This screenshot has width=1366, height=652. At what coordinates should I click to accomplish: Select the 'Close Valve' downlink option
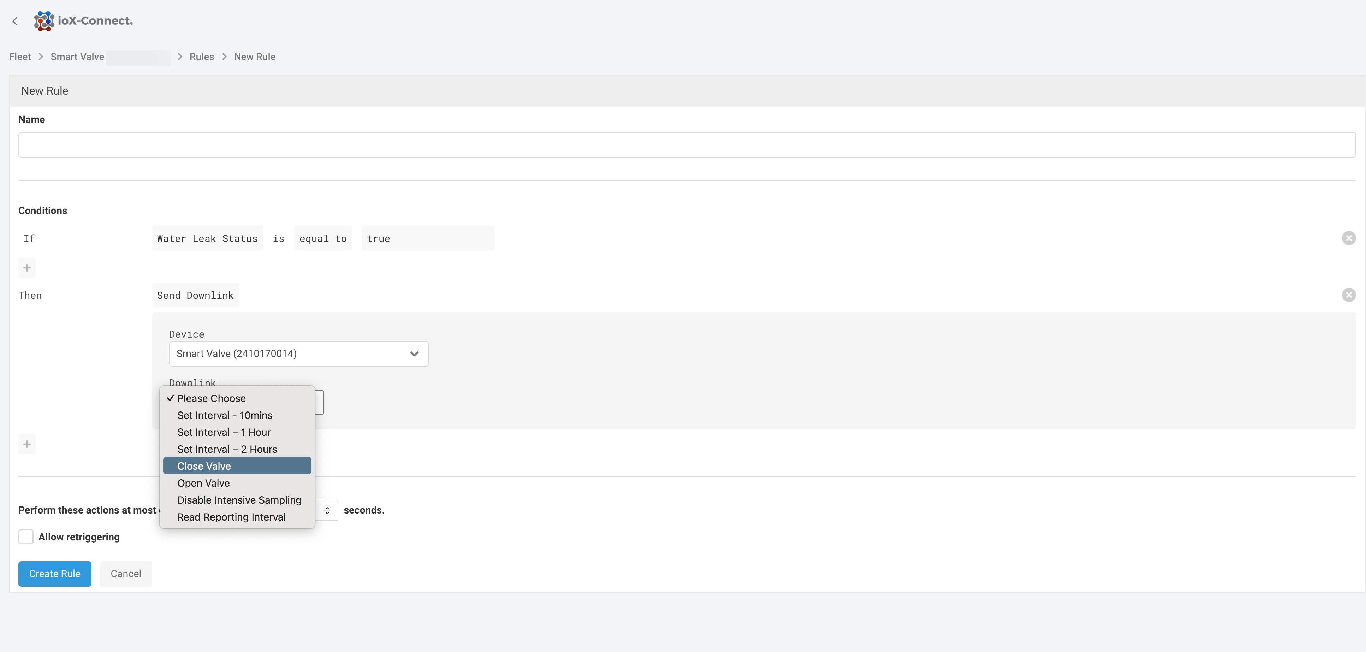(237, 466)
